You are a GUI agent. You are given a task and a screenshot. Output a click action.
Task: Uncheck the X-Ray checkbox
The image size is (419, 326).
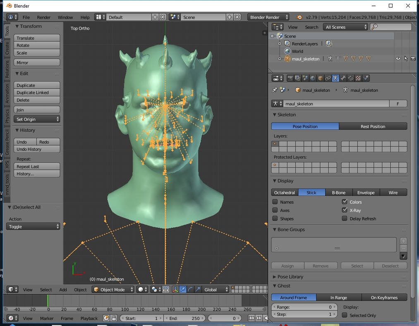point(345,210)
